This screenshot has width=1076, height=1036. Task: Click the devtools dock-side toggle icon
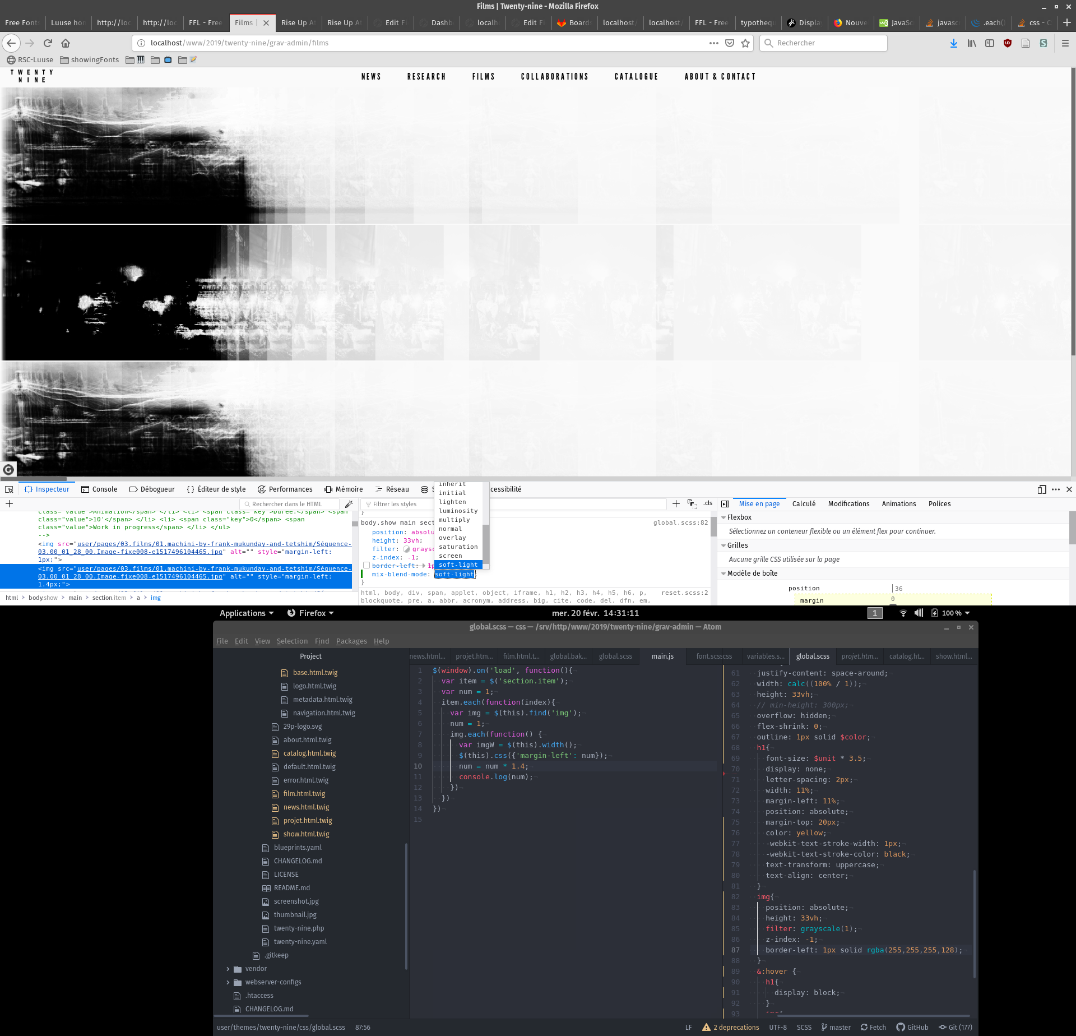[1042, 489]
